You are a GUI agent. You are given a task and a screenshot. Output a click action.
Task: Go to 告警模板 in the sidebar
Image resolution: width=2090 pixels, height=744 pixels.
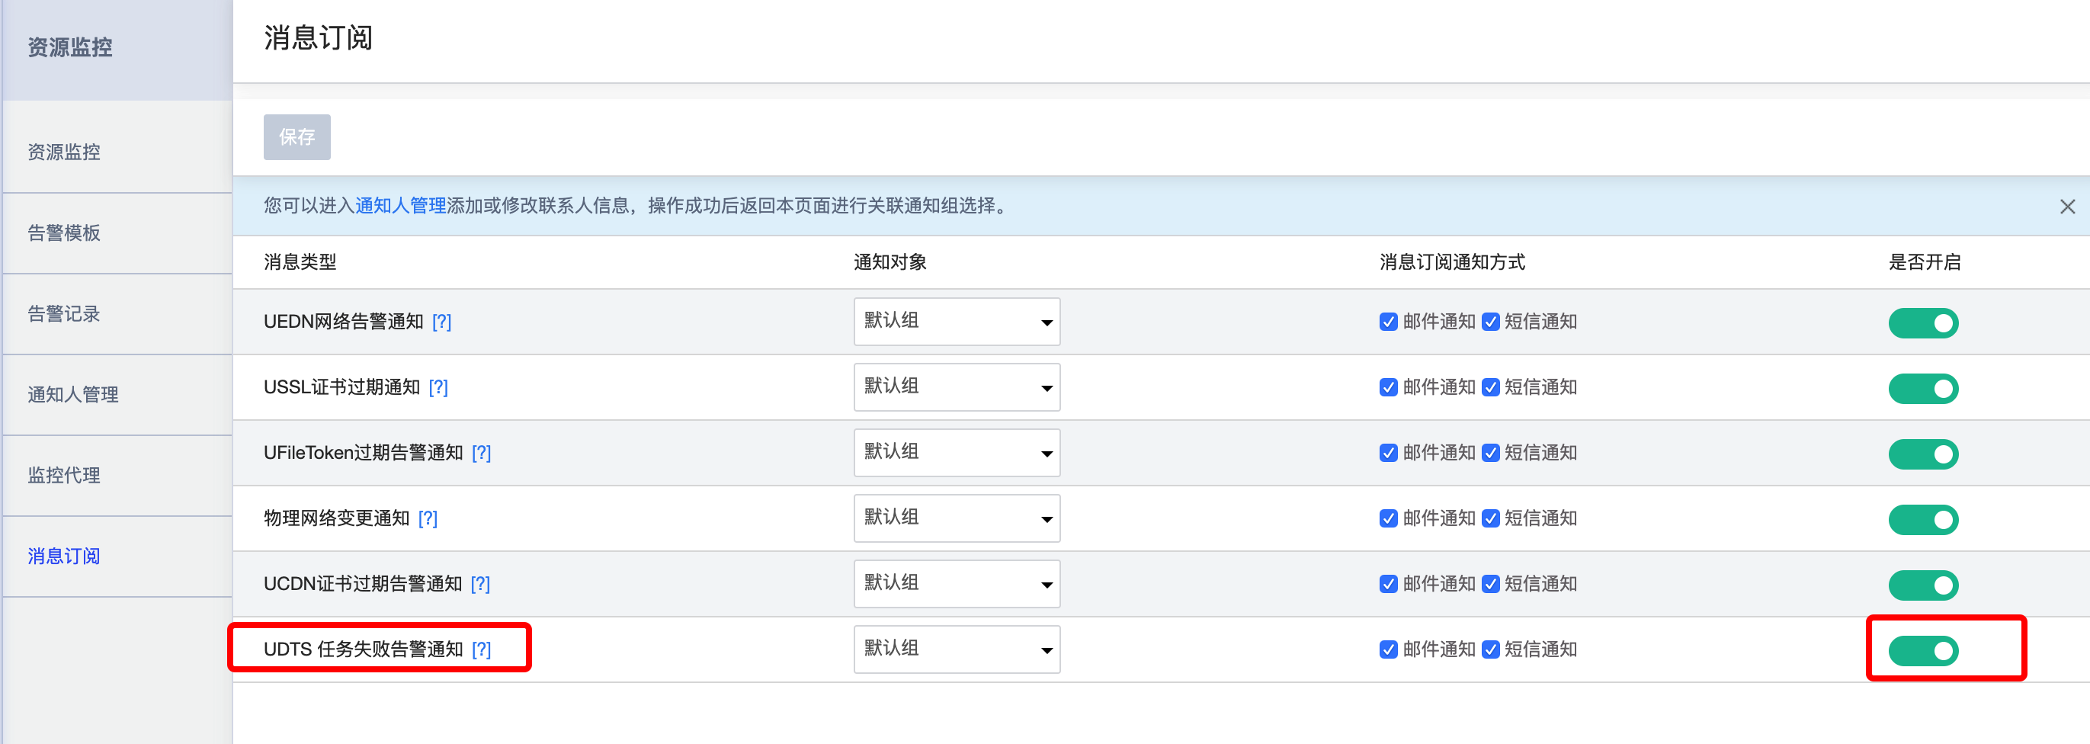[x=64, y=234]
